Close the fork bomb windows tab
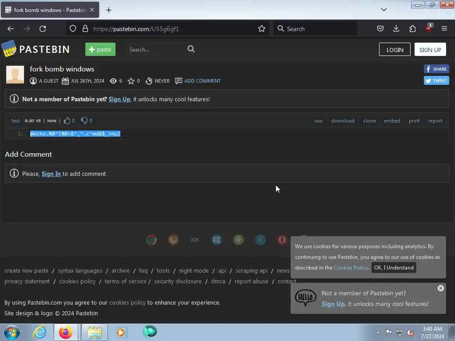 (x=92, y=10)
